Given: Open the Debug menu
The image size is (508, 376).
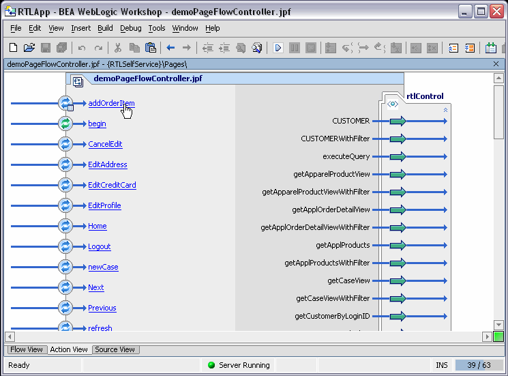Looking at the screenshot, I should coord(130,28).
